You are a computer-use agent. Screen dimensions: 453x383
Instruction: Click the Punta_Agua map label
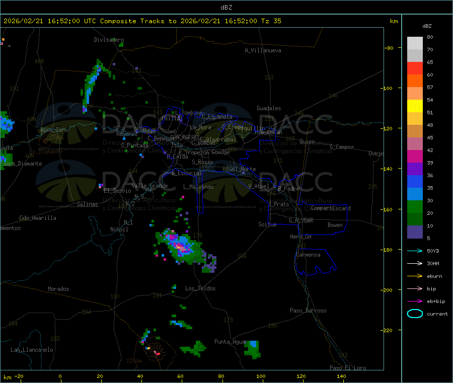(x=230, y=342)
